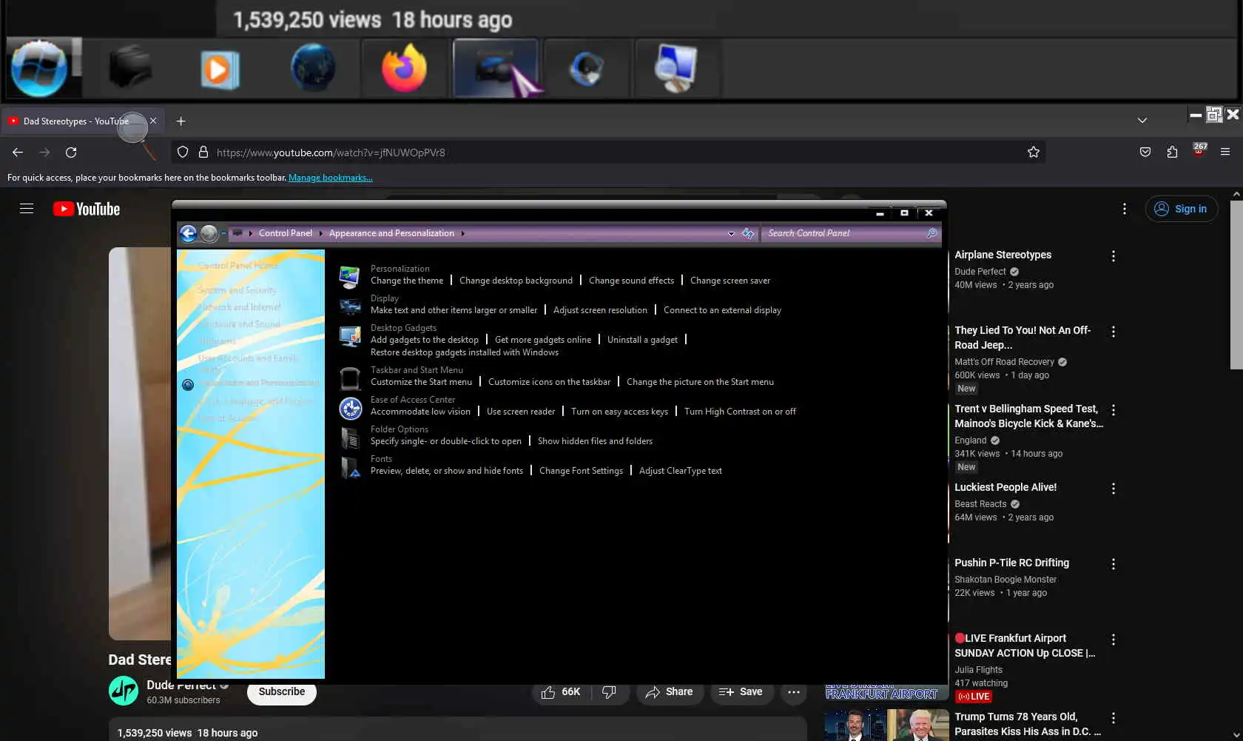Open the Ease of Access Center icon
Viewport: 1243px width, 741px height.
pyautogui.click(x=350, y=408)
